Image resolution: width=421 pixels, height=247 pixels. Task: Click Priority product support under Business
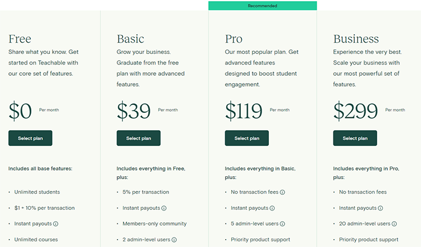[x=369, y=240]
